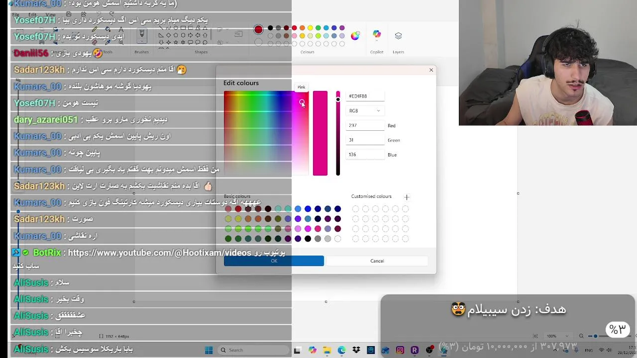
Task: Click the brightness slider handle in dialog
Action: 338,99
